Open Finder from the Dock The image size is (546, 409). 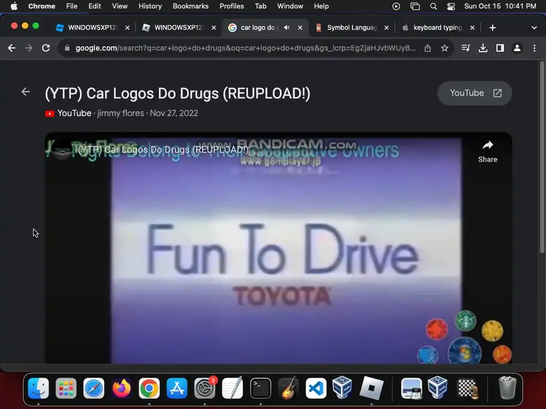pos(38,388)
